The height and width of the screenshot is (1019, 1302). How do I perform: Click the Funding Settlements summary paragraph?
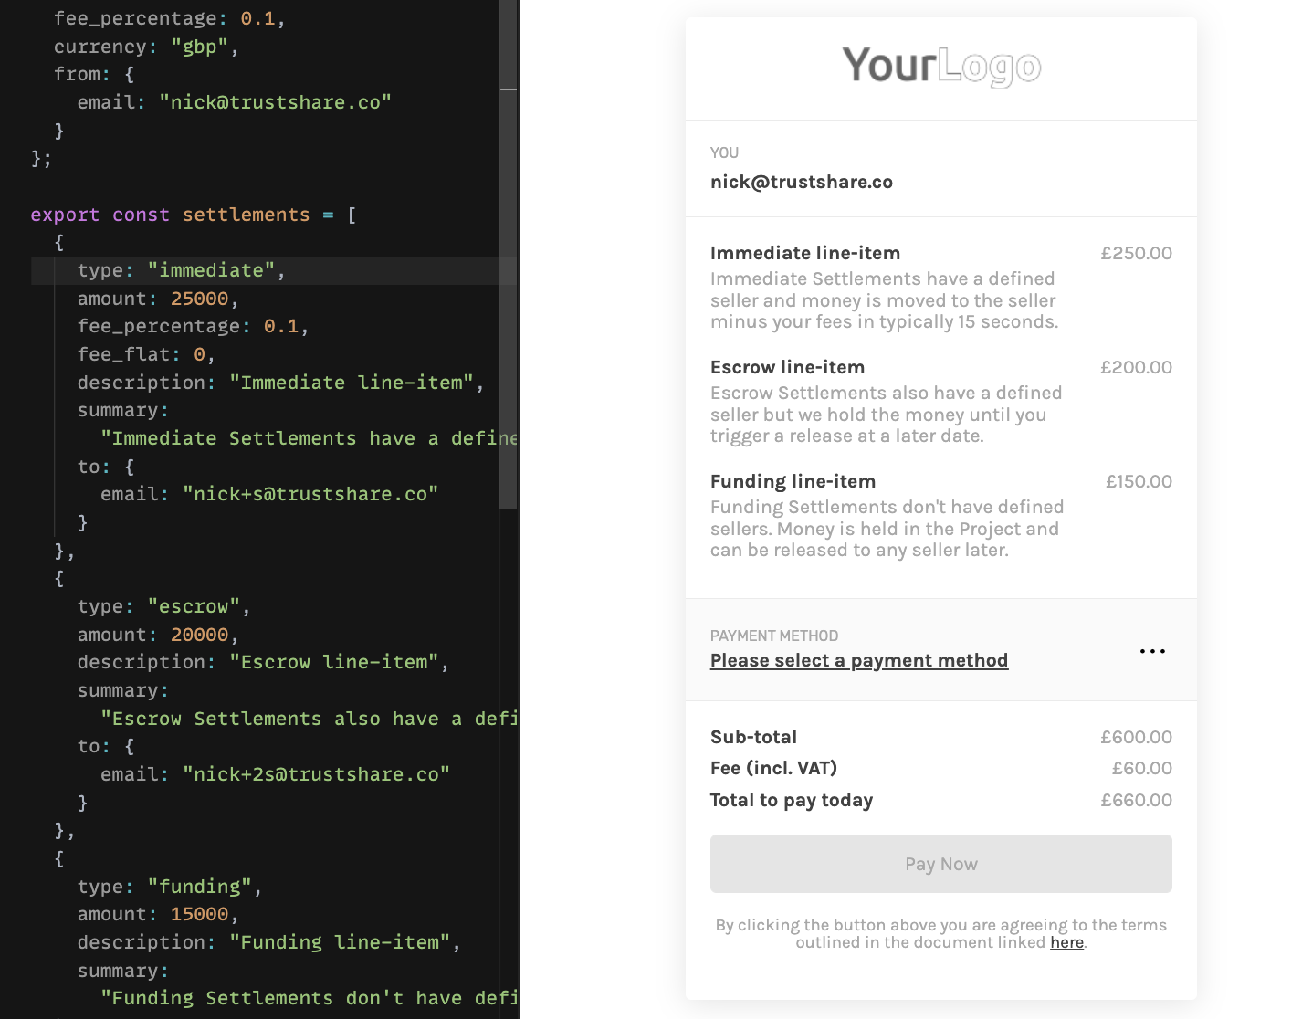[x=887, y=529]
